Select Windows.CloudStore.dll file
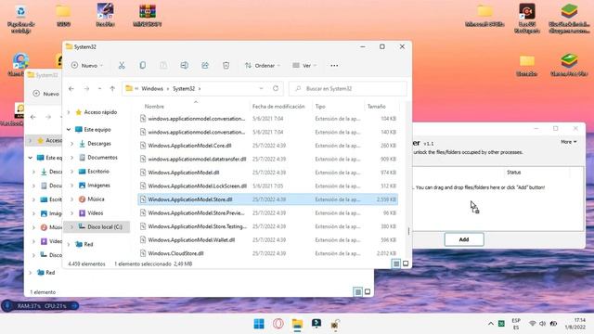The image size is (594, 334). pos(267,253)
